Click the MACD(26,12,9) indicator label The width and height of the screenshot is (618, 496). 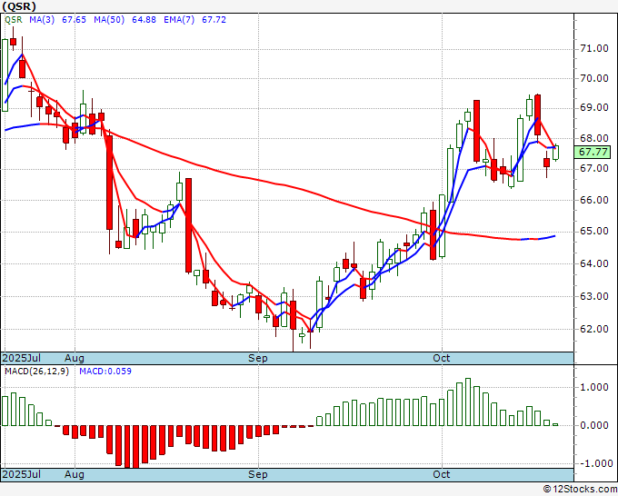pos(36,372)
